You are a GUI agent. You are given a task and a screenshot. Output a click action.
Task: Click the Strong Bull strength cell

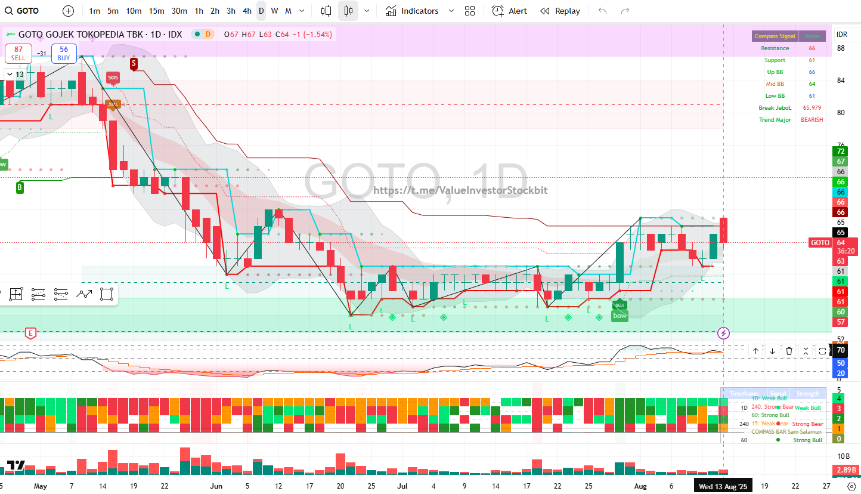(807, 440)
